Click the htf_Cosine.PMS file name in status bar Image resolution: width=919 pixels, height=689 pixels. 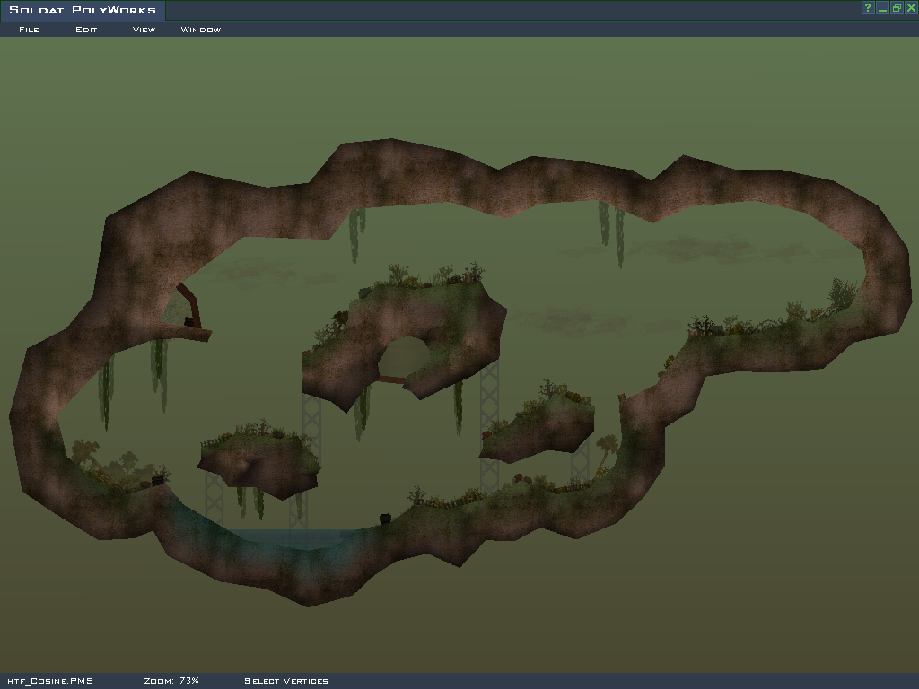click(x=49, y=681)
